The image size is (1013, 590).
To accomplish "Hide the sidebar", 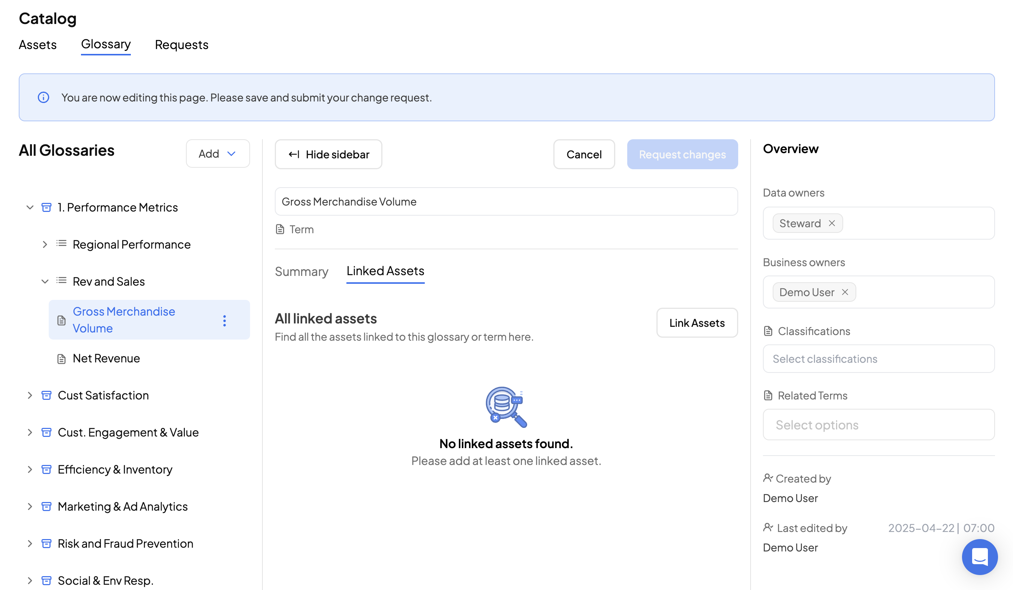I will coord(328,155).
